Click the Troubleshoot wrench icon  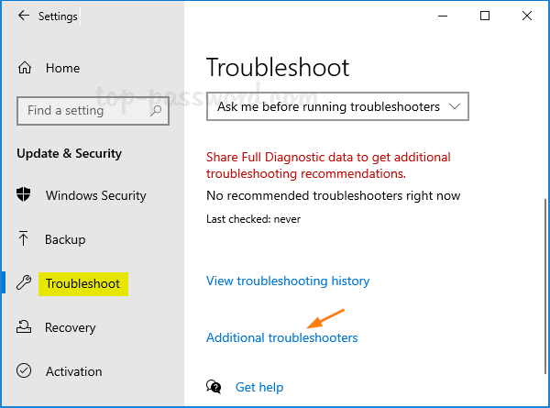25,283
